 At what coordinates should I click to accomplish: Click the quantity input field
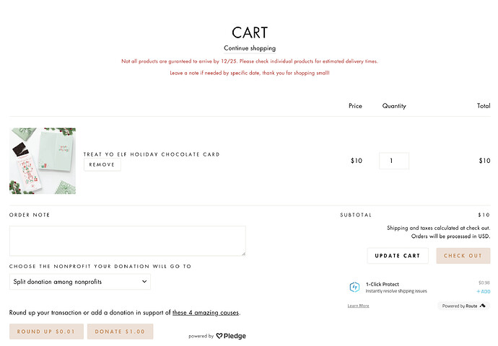pyautogui.click(x=393, y=161)
